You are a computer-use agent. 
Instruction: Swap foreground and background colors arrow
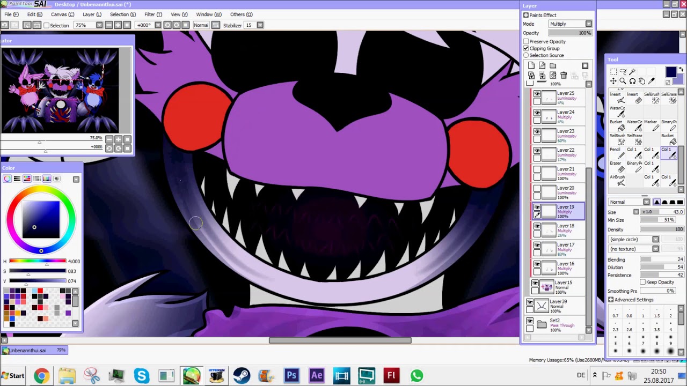682,69
